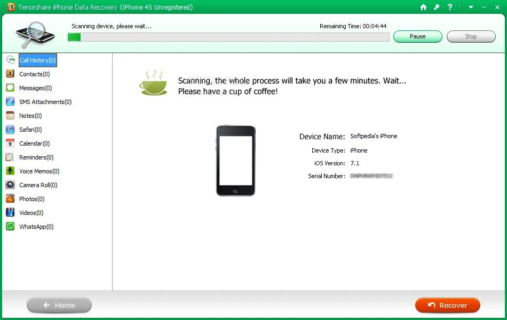
Task: Go home via the title bar house icon
Action: pyautogui.click(x=423, y=7)
